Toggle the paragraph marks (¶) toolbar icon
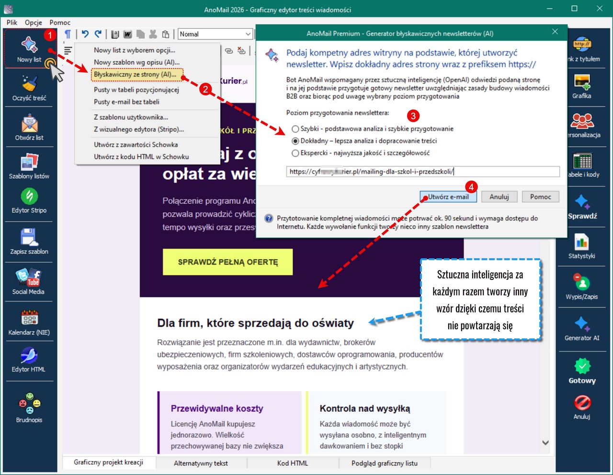The height and width of the screenshot is (475, 613). coord(68,34)
